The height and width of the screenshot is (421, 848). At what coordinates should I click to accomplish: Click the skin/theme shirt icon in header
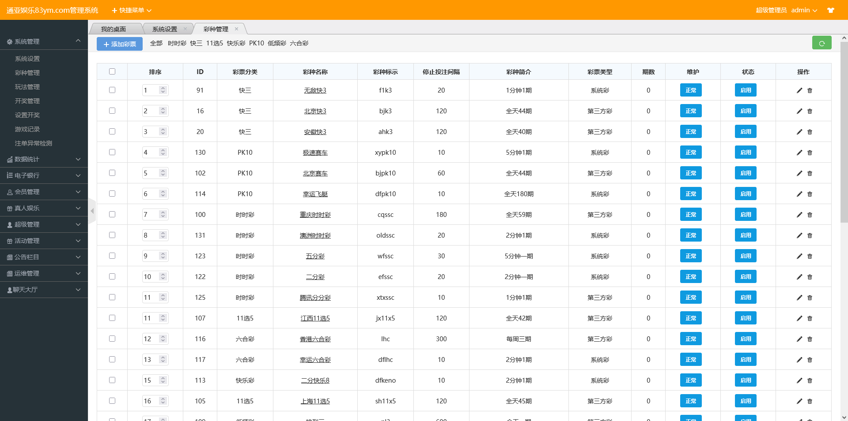point(830,10)
